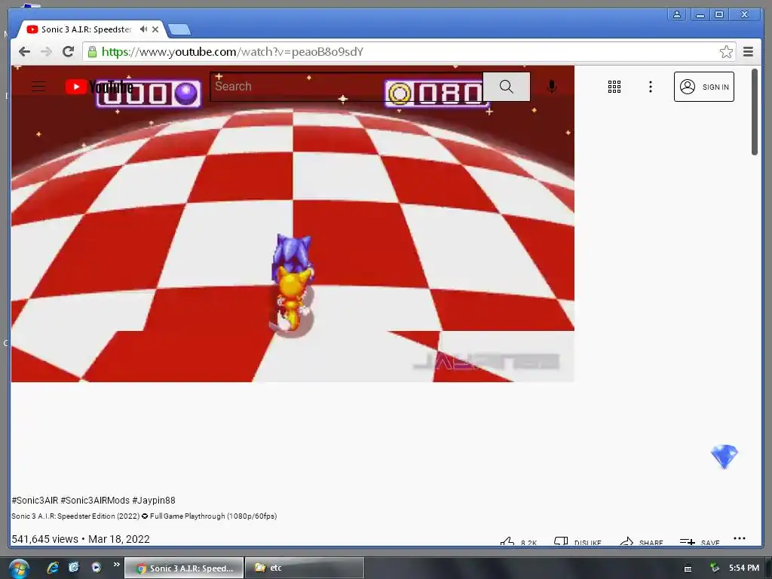772x579 pixels.
Task: Click the DISLIKE button
Action: coord(577,542)
